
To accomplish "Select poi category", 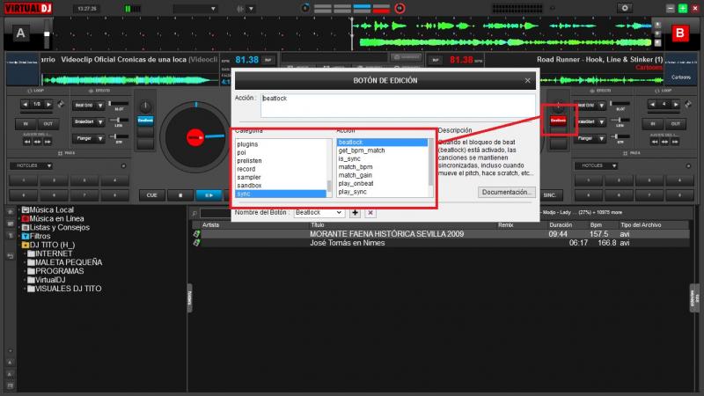I will click(x=241, y=152).
